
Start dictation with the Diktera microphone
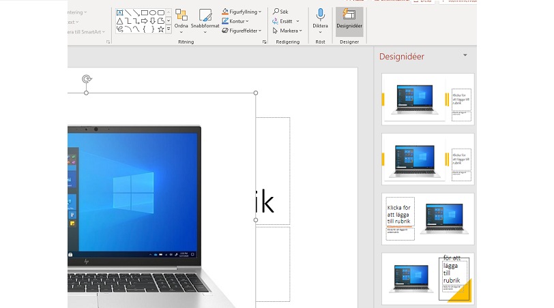320,20
